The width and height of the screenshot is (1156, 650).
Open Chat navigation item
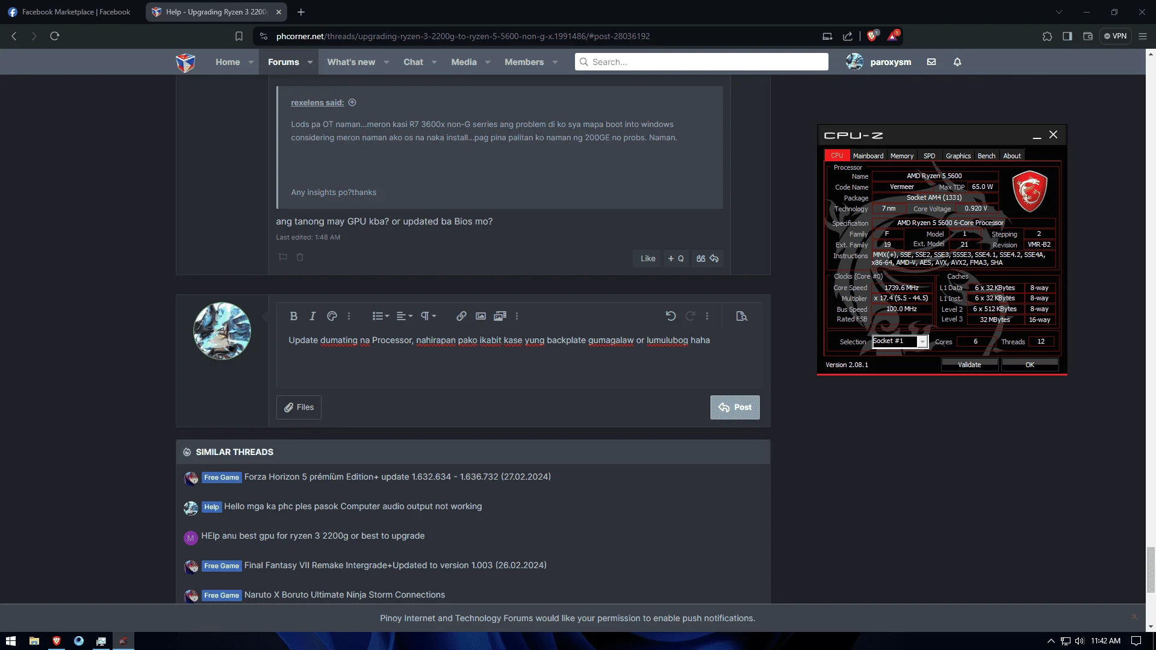[x=413, y=62]
